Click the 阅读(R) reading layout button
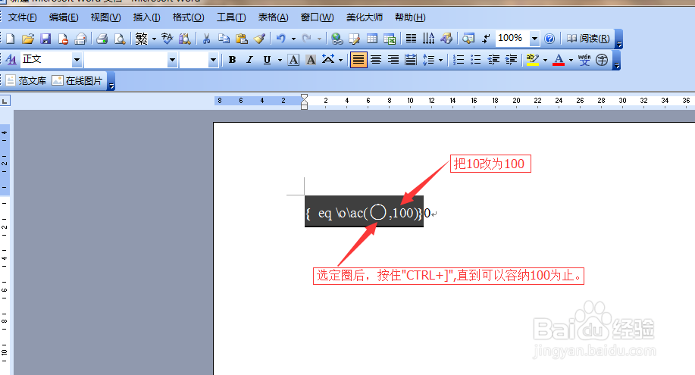The width and height of the screenshot is (695, 375). click(x=589, y=39)
